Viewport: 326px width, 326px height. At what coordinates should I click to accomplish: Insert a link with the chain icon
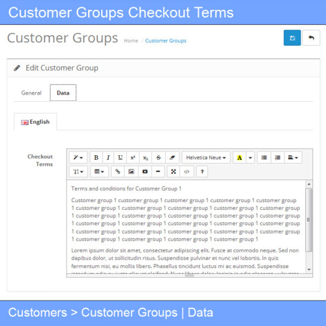pyautogui.click(x=117, y=171)
